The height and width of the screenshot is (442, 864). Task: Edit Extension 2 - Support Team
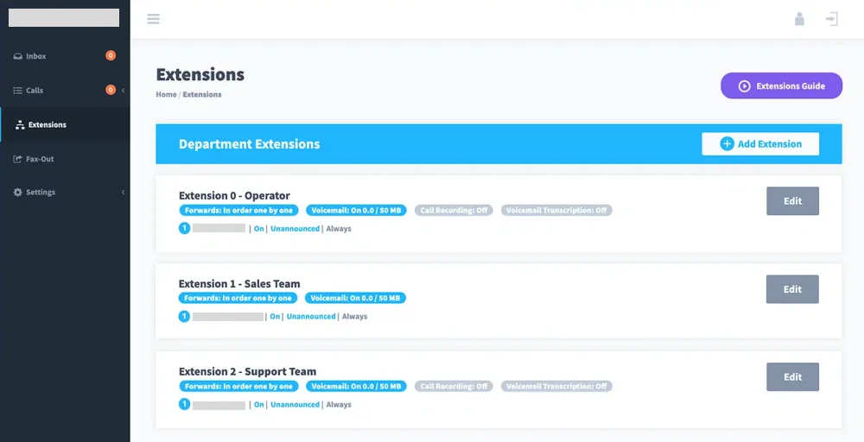click(x=792, y=377)
